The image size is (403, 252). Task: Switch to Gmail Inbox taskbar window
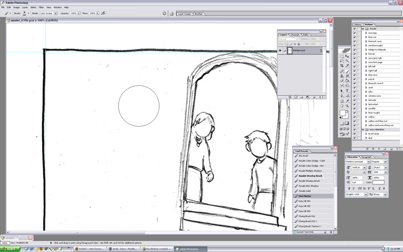pyautogui.click(x=123, y=249)
